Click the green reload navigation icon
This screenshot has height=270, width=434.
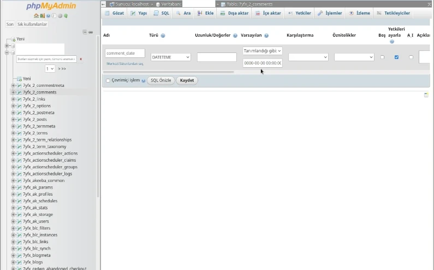(66, 16)
